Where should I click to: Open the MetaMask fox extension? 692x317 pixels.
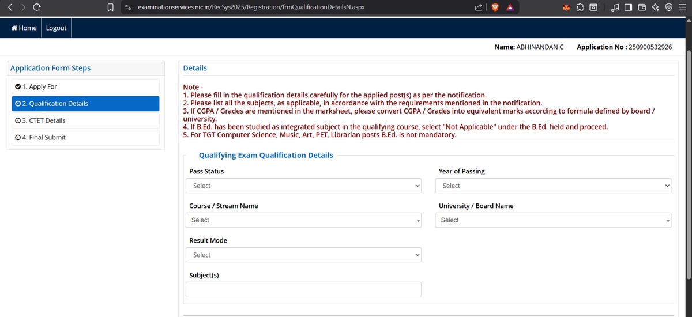tap(566, 7)
